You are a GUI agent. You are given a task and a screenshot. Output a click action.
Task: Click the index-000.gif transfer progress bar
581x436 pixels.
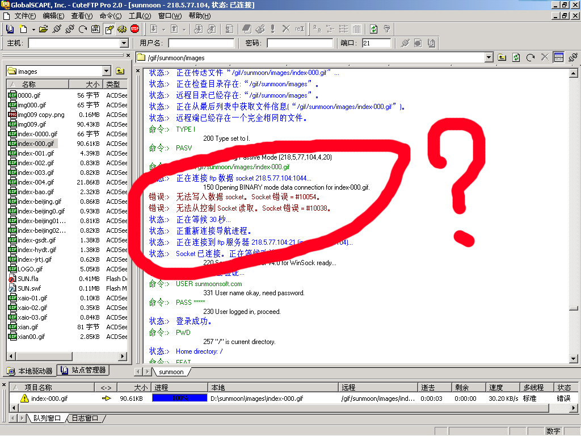[x=179, y=399]
